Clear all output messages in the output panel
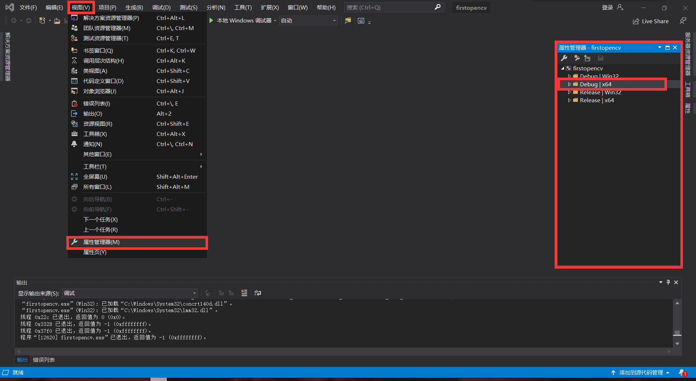Viewport: 696px width, 381px height. coord(244,293)
